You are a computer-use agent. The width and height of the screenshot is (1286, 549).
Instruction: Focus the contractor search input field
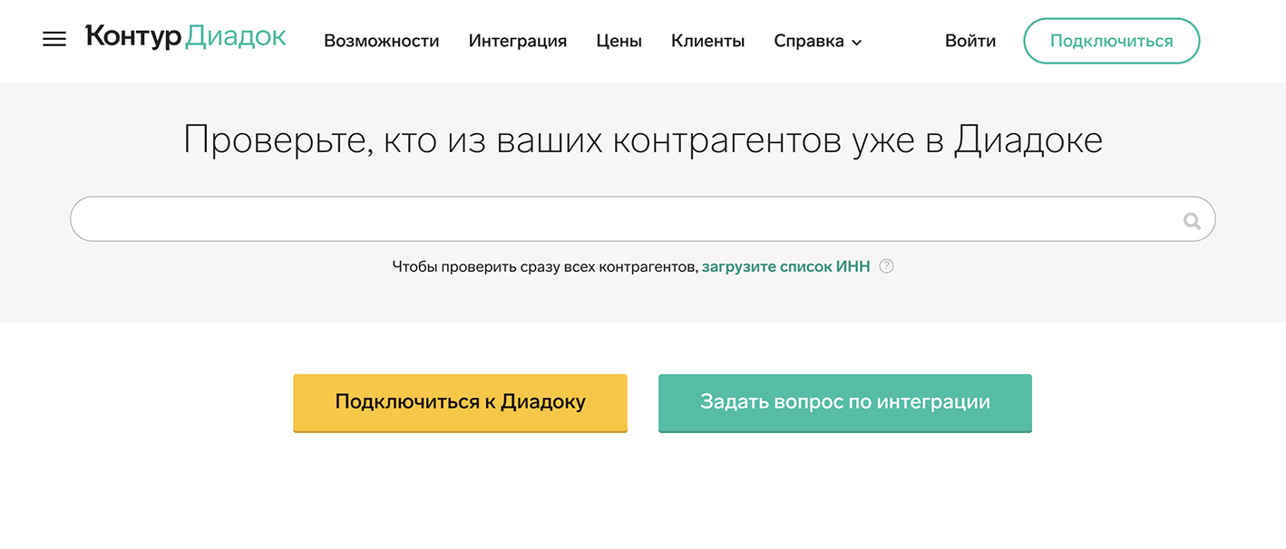643,219
